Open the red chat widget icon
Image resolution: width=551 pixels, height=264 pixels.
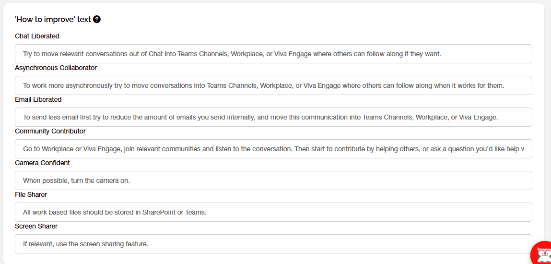pyautogui.click(x=541, y=252)
